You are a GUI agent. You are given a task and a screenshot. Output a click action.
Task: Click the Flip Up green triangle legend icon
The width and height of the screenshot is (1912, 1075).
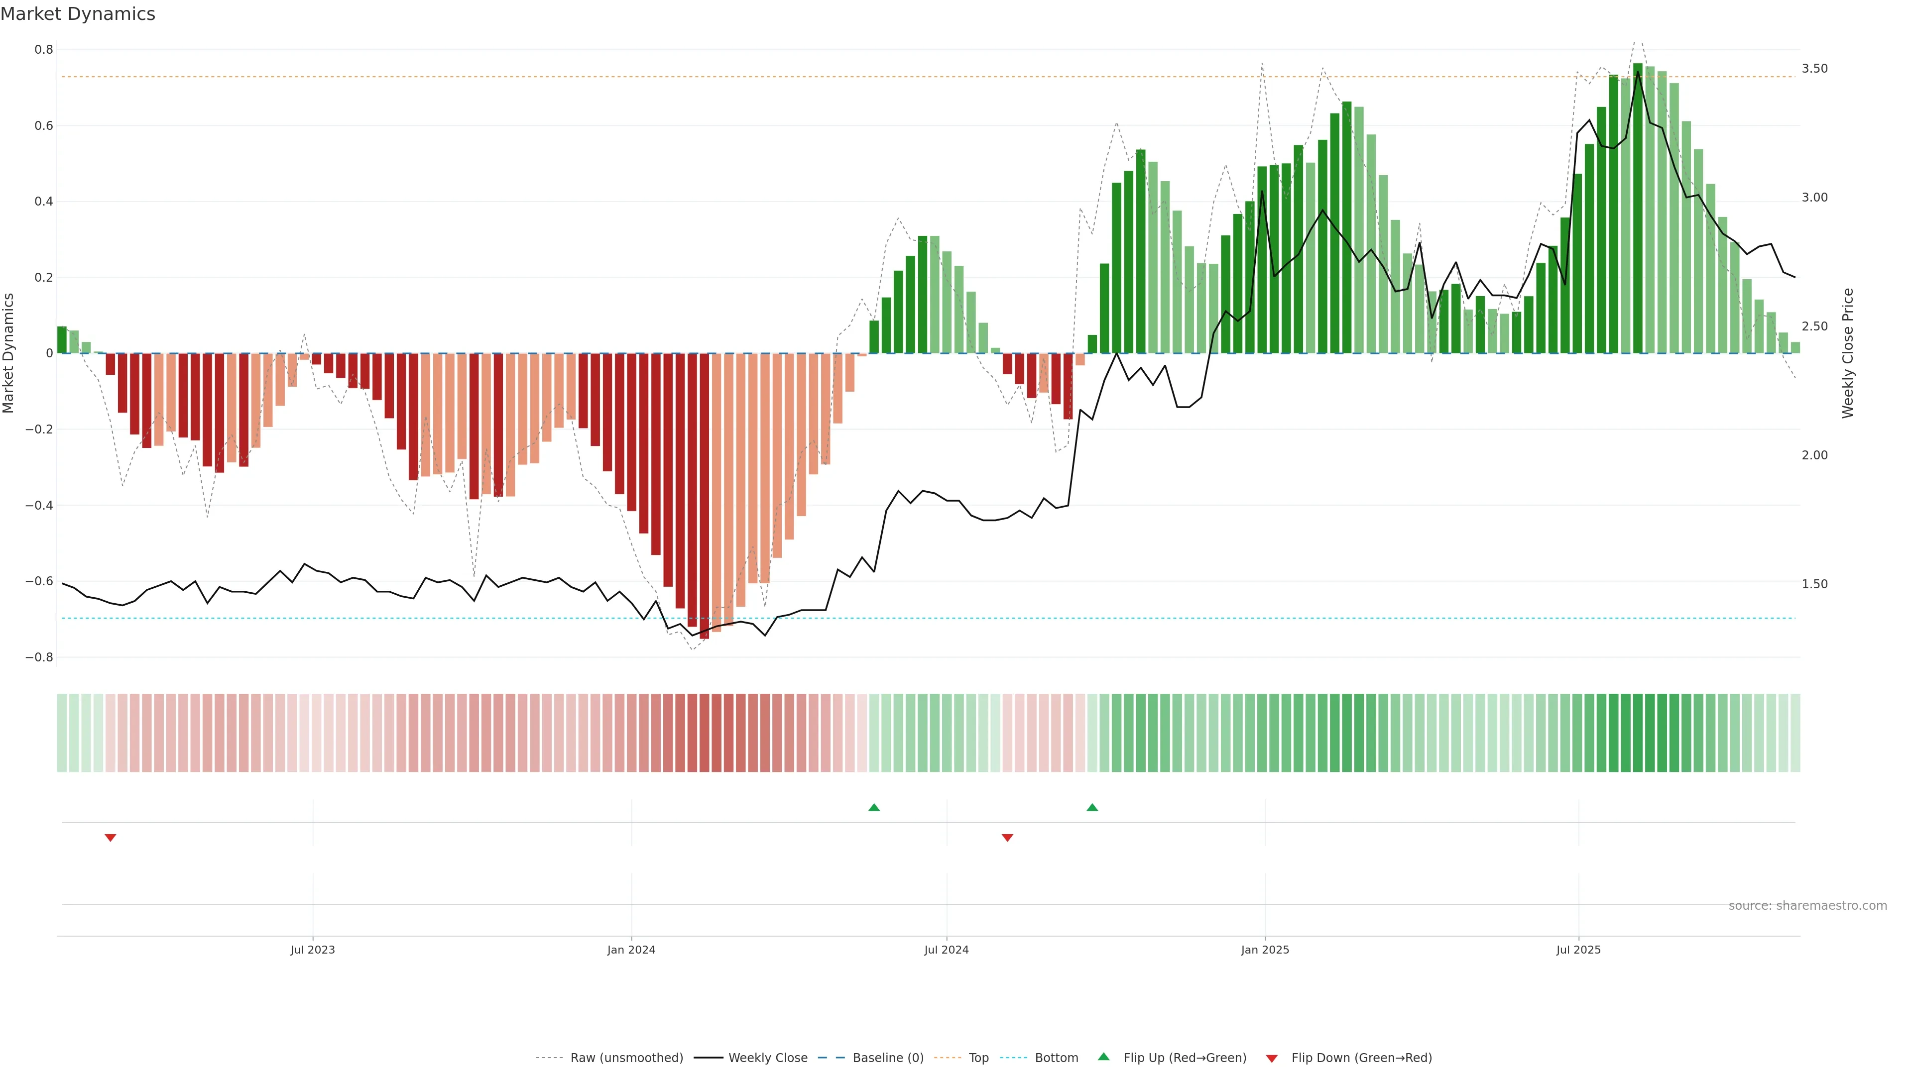tap(1103, 1057)
